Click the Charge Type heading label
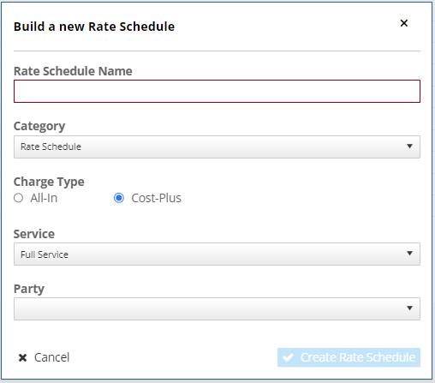This screenshot has width=435, height=383. 49,182
